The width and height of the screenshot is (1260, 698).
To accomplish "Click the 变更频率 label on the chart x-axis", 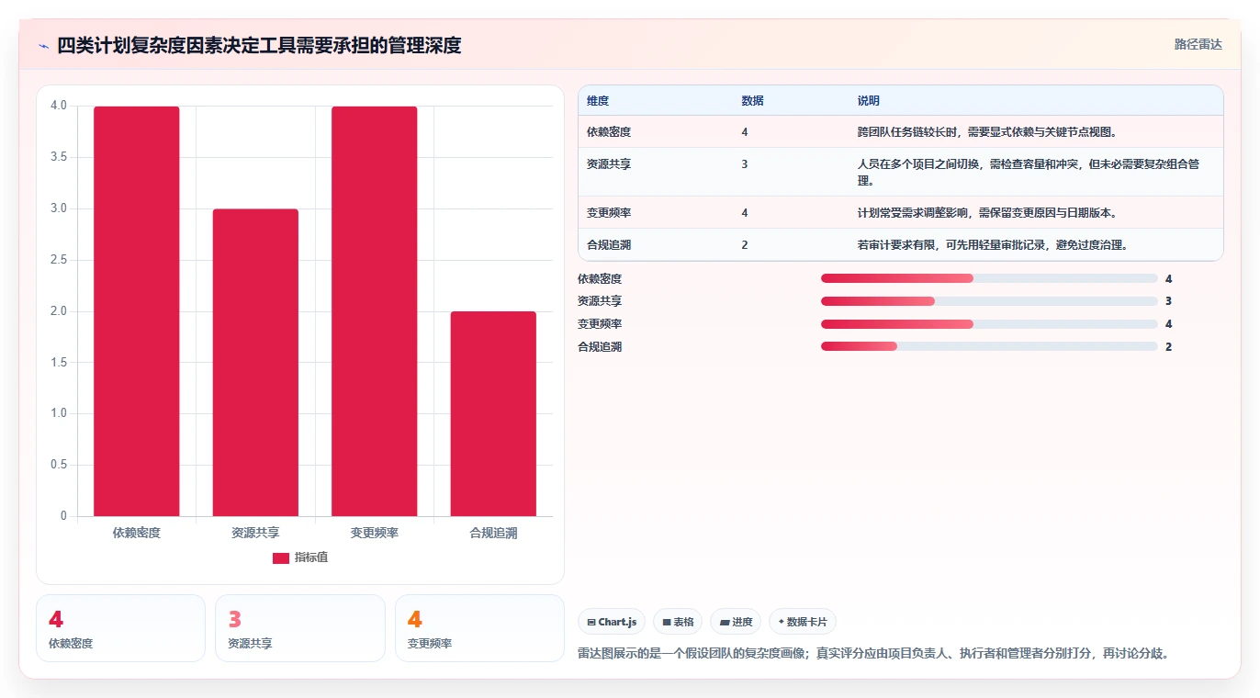I will click(375, 533).
